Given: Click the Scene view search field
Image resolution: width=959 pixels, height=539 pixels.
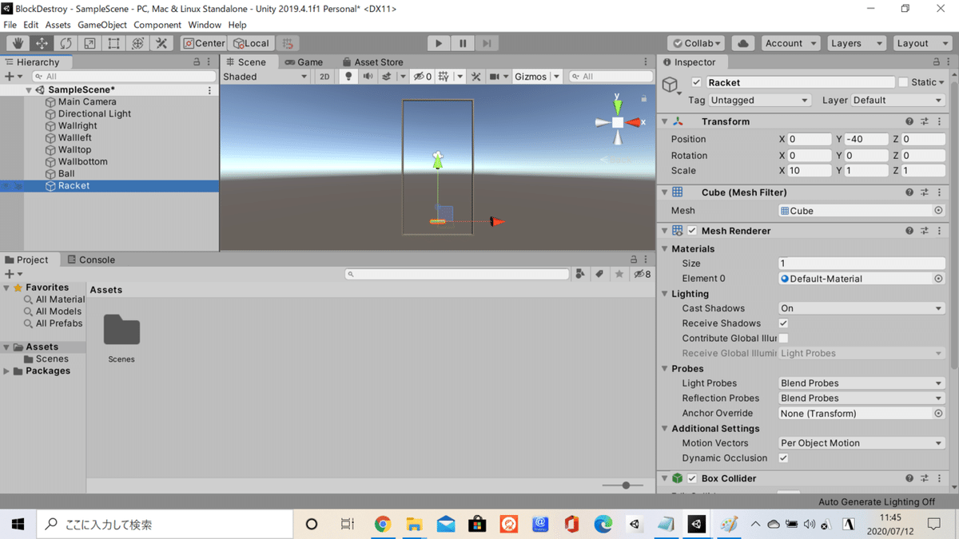Looking at the screenshot, I should 611,77.
